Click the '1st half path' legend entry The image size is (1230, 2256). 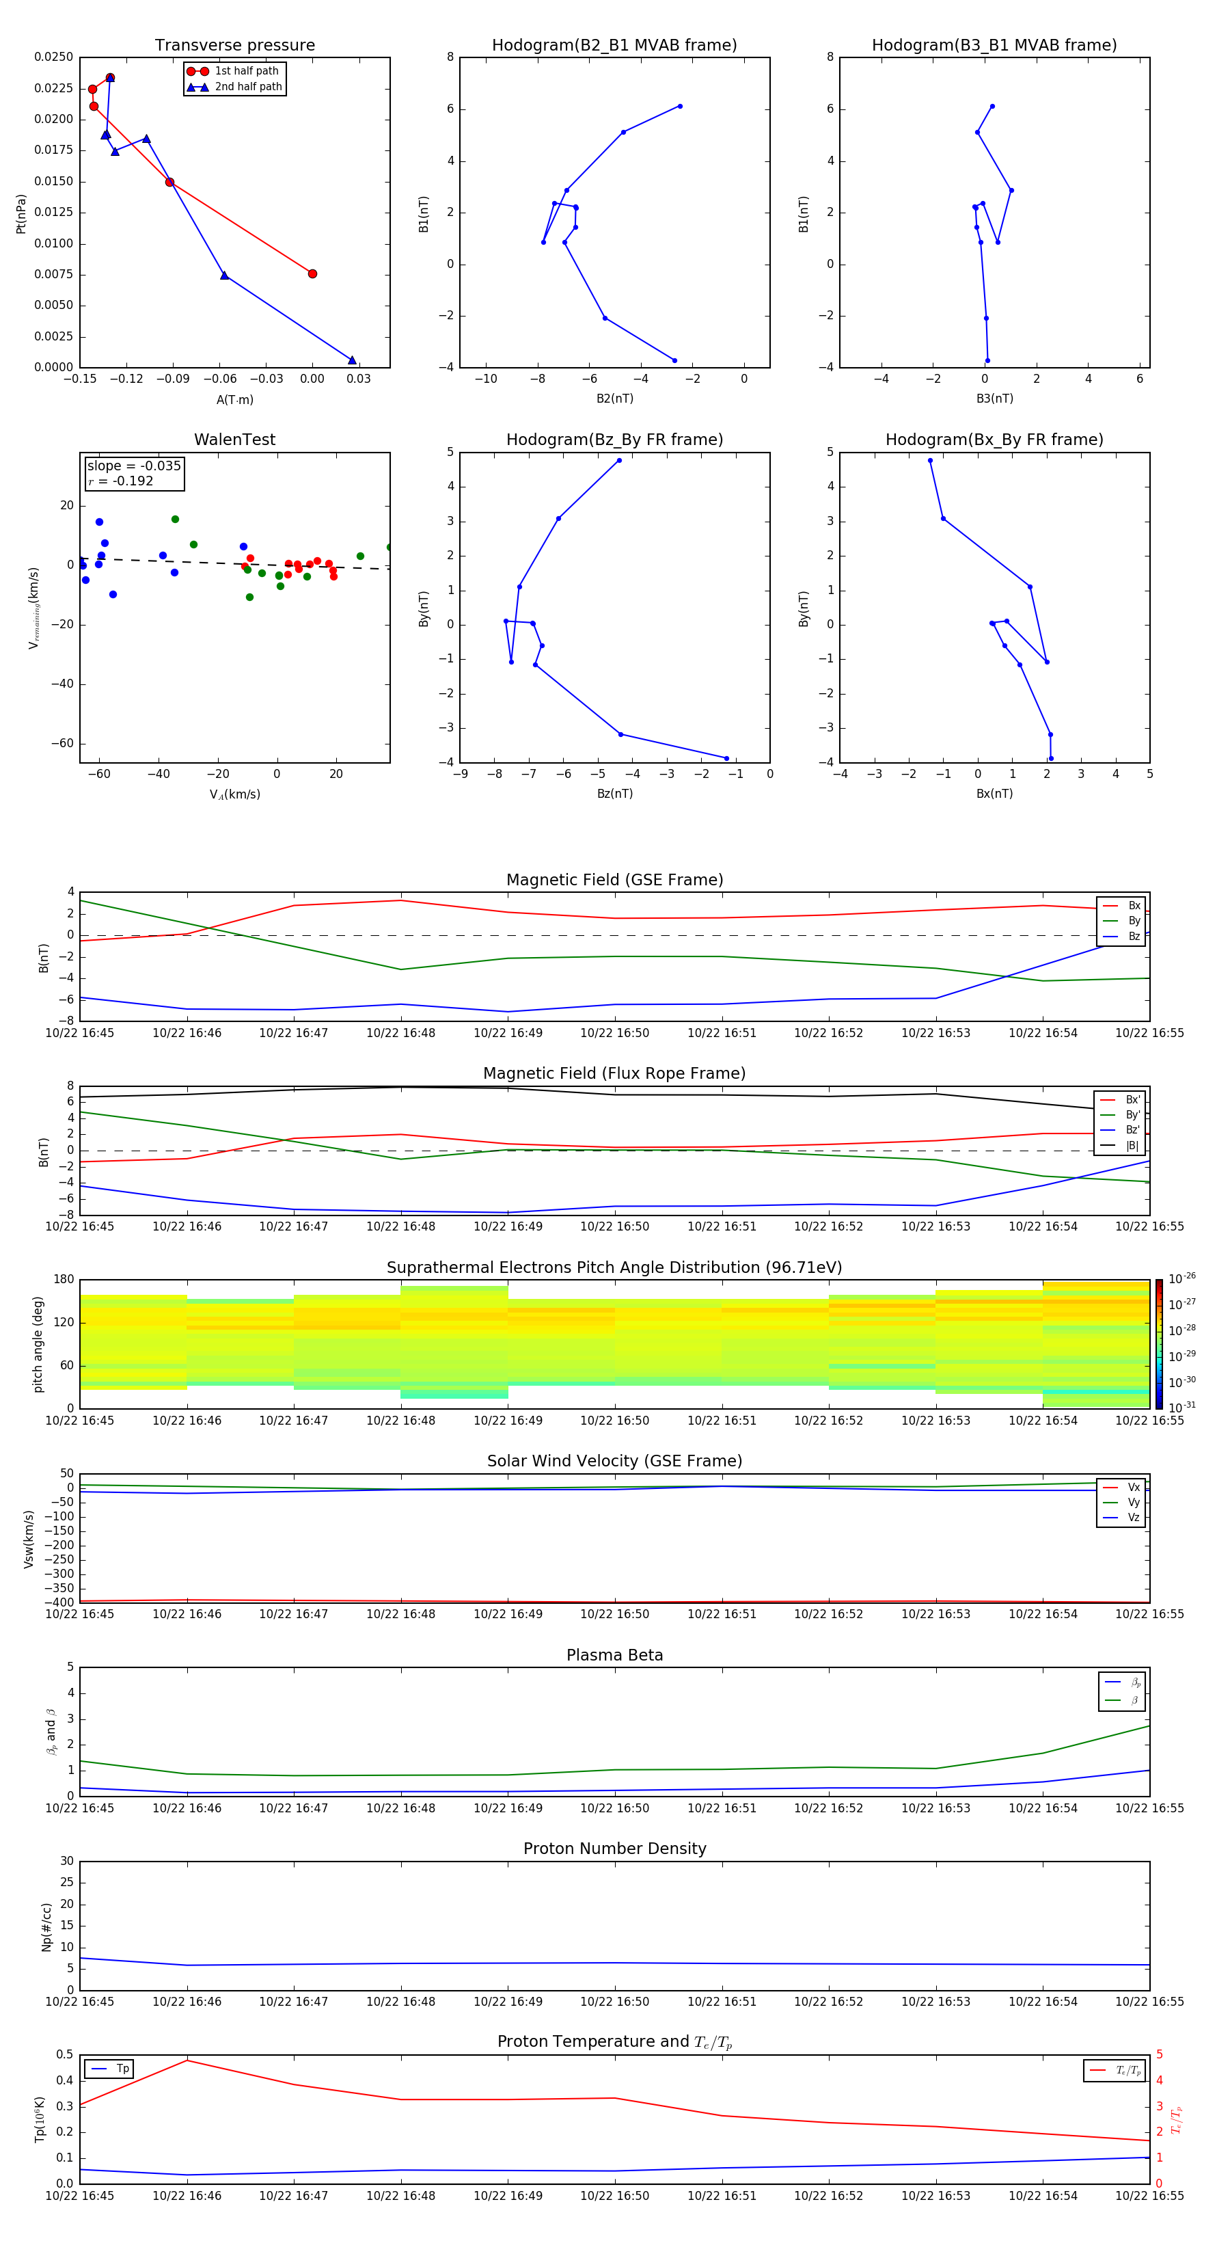click(234, 71)
